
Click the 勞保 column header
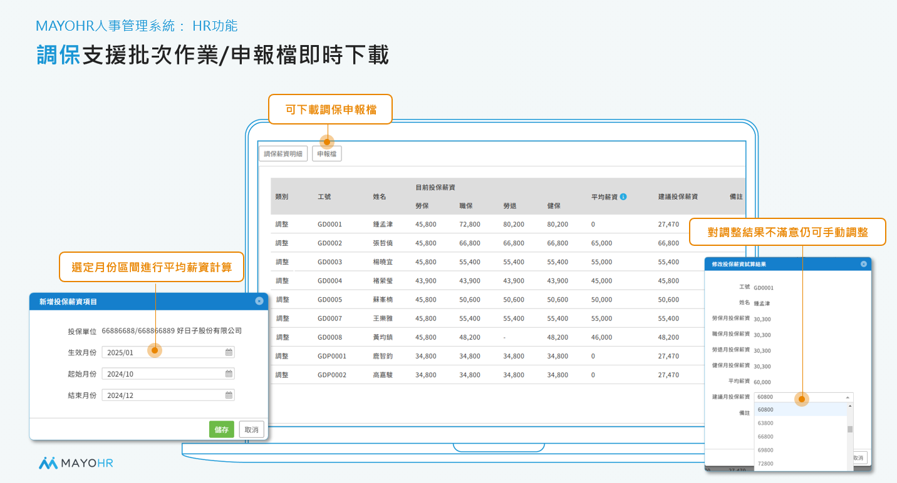pos(422,206)
